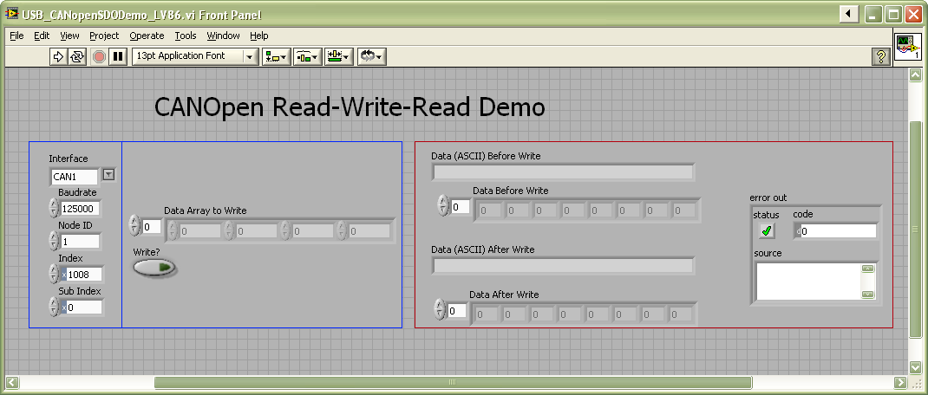Viewport: 928px width, 395px height.
Task: Click the last element of Data Before Write array
Action: coord(685,210)
